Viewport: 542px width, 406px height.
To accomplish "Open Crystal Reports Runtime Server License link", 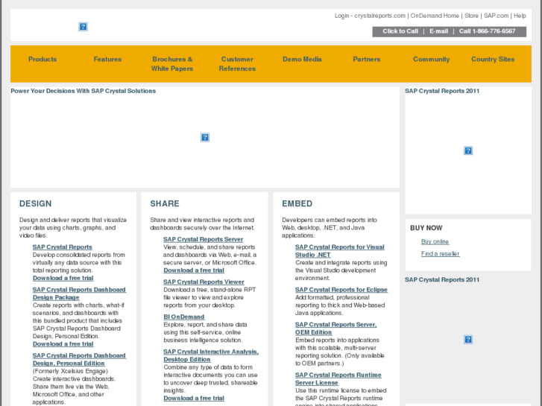I will [338, 378].
